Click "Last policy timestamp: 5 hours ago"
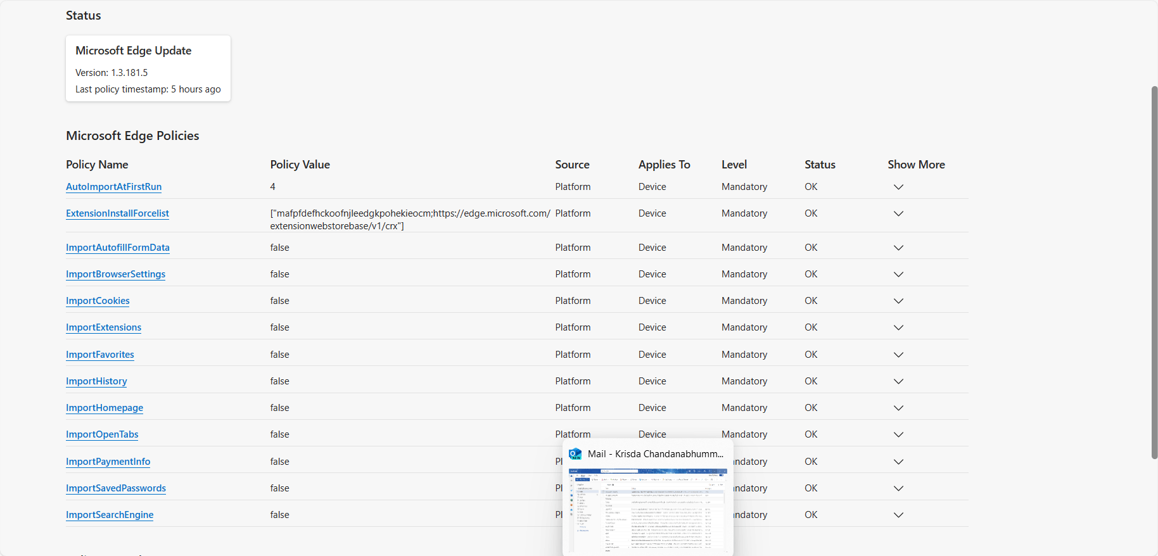The width and height of the screenshot is (1158, 556). [x=148, y=89]
